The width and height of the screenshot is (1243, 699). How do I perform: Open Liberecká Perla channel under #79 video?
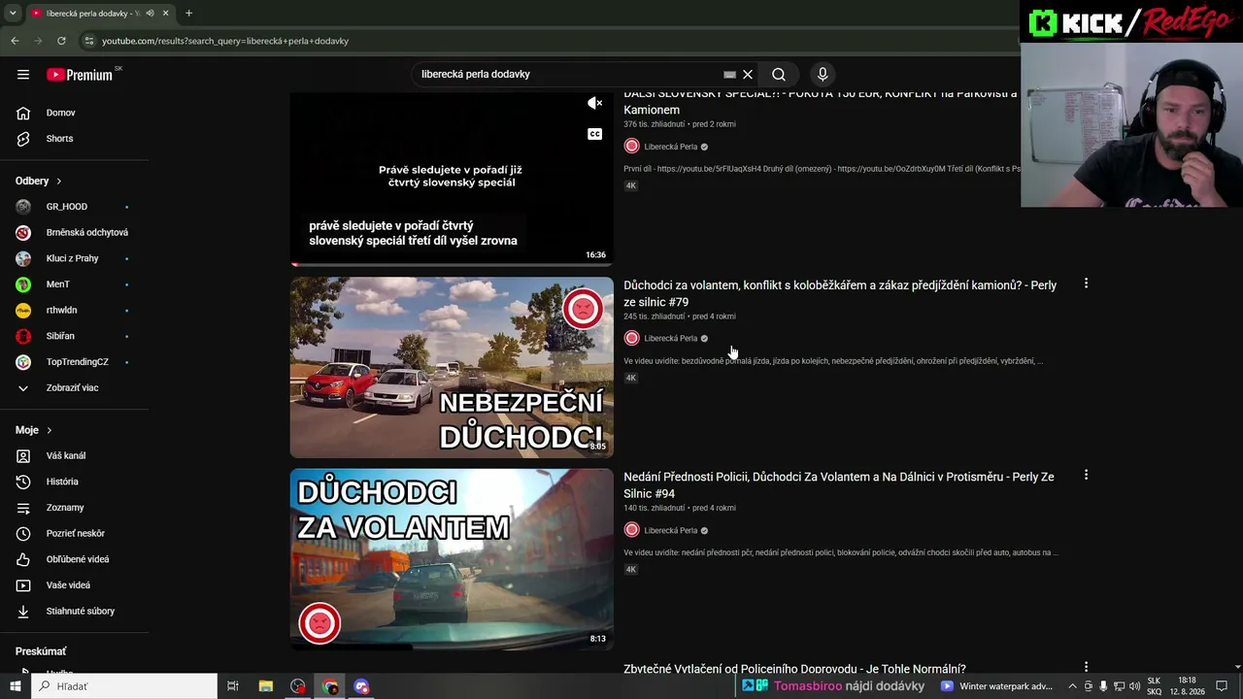(670, 339)
